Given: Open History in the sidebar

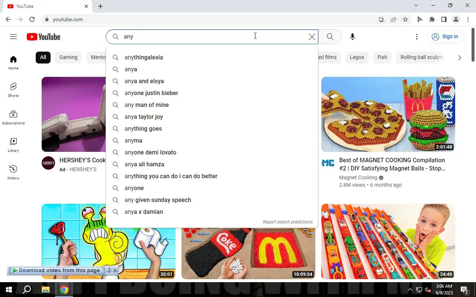Looking at the screenshot, I should coord(13,173).
